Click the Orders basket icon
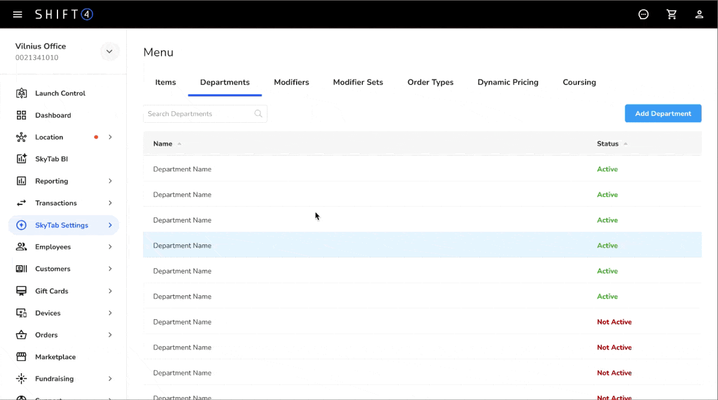 [22, 335]
